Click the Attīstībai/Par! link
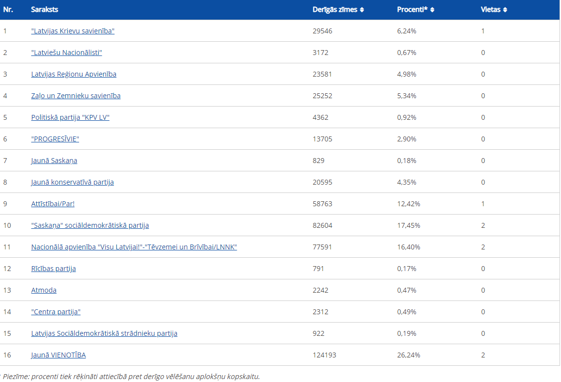 coord(53,204)
